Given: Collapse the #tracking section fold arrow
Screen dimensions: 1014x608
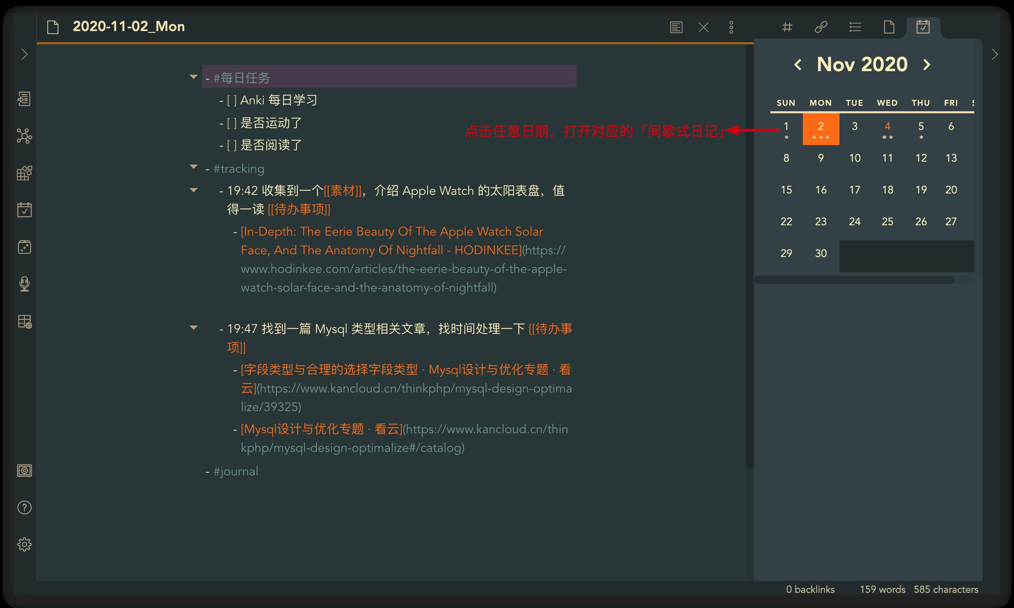Looking at the screenshot, I should (x=194, y=167).
